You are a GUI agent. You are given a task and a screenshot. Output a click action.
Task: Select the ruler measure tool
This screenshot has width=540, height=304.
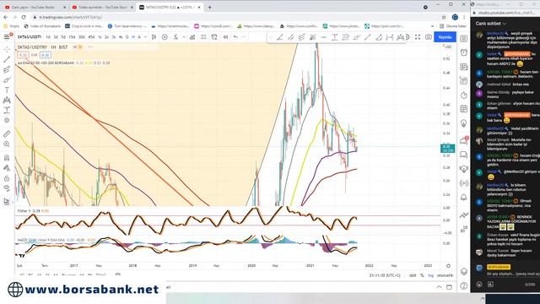(7, 133)
